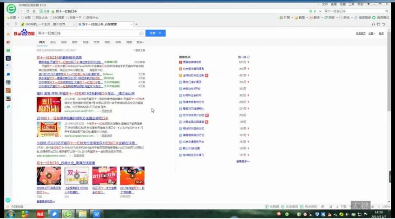Open the 文件 menu
The width and height of the screenshot is (395, 219).
(325, 5)
